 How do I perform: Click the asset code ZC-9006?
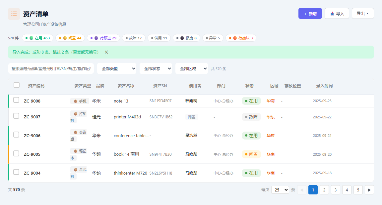click(x=32, y=136)
